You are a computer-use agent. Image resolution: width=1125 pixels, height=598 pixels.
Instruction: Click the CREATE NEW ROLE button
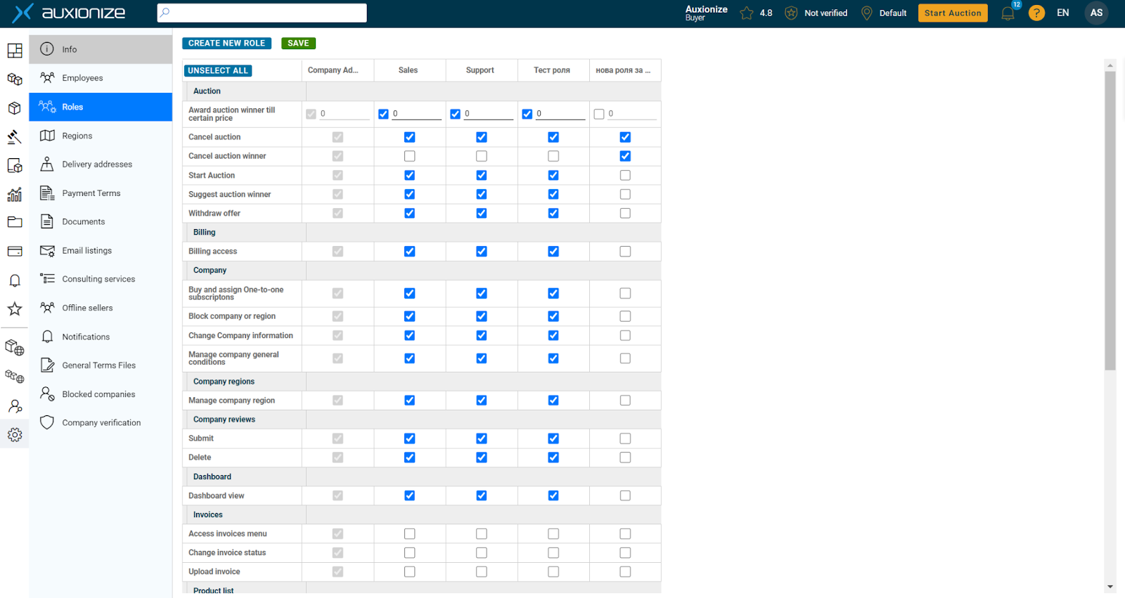pos(226,44)
